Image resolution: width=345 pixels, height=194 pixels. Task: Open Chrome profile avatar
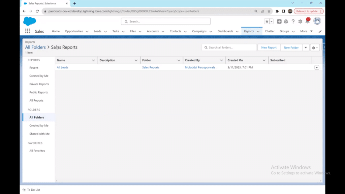pyautogui.click(x=290, y=11)
